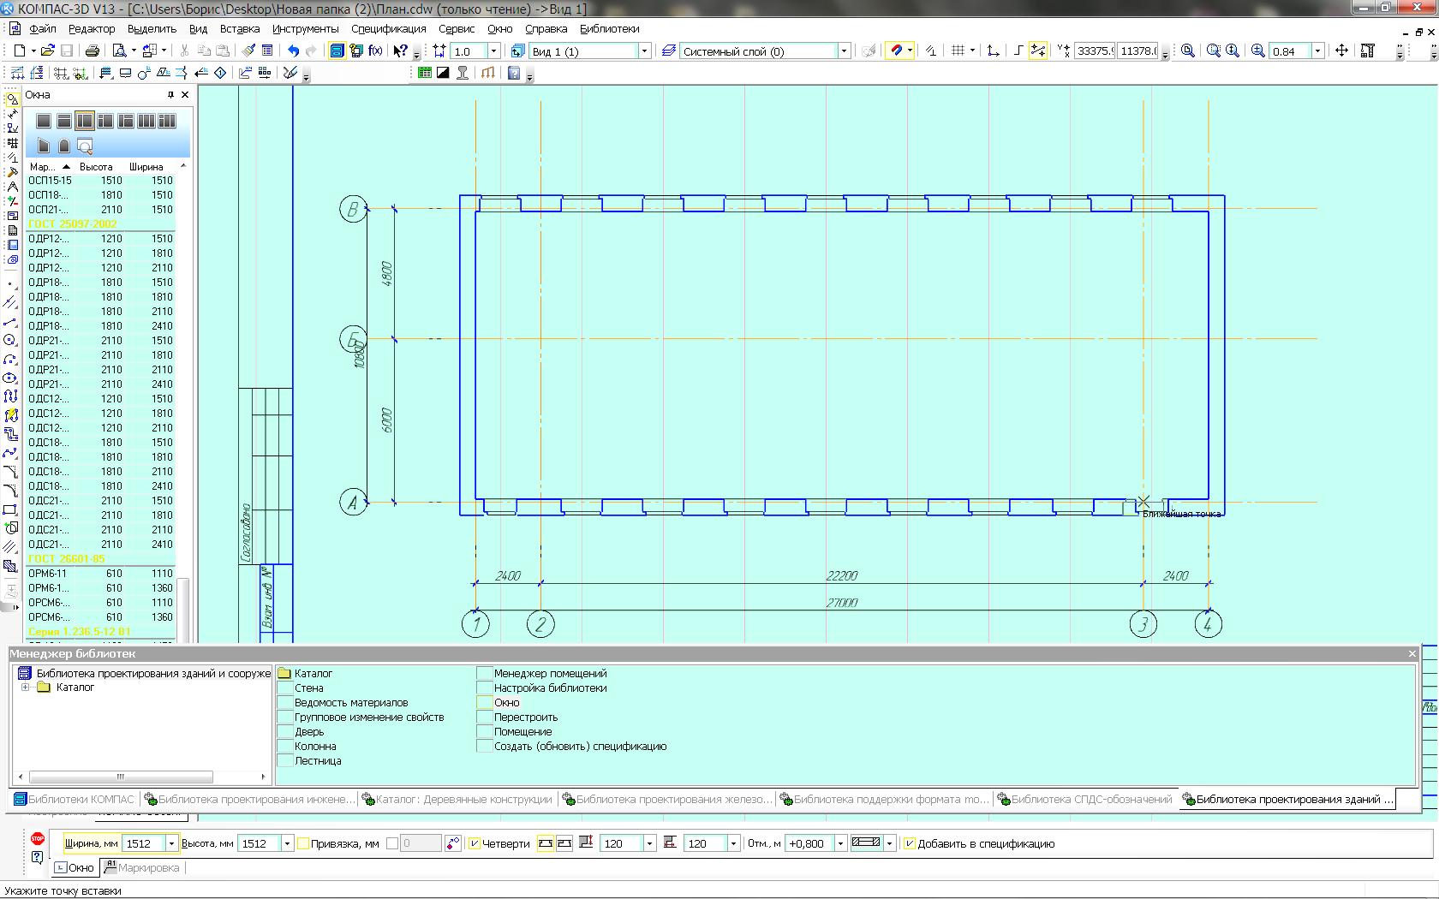Image resolution: width=1439 pixels, height=899 pixels.
Task: Select window ОДР18 with width 2410
Action: (x=100, y=326)
